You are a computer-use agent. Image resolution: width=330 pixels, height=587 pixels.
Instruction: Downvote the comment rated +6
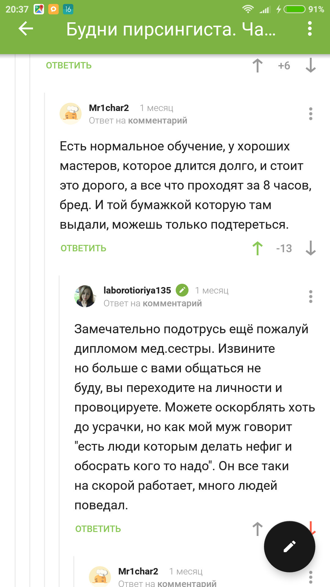coord(311,65)
